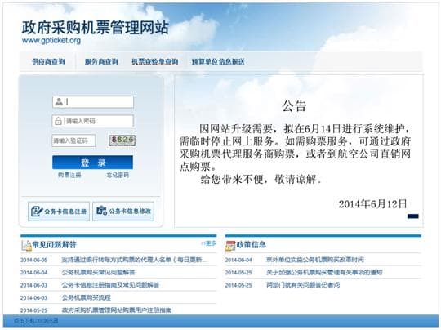Click the 政策信息 calendar icon
441x330 pixels.
(230, 246)
